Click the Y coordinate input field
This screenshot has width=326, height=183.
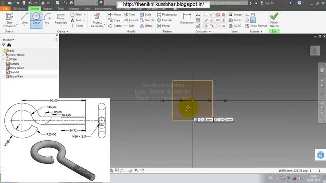226,120
